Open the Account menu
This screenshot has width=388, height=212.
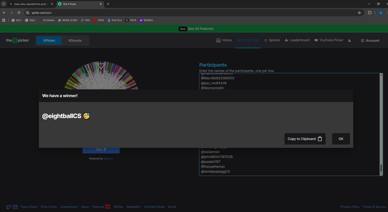click(370, 41)
